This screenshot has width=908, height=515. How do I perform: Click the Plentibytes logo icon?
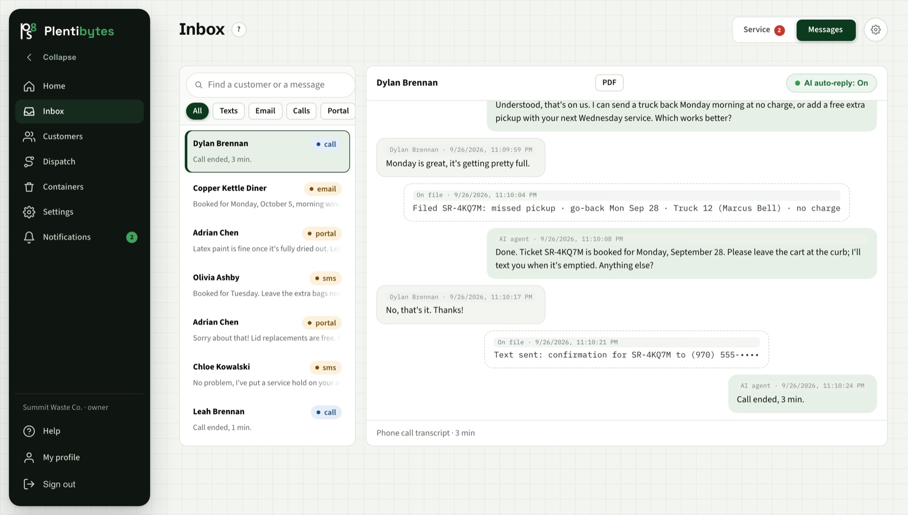[28, 31]
